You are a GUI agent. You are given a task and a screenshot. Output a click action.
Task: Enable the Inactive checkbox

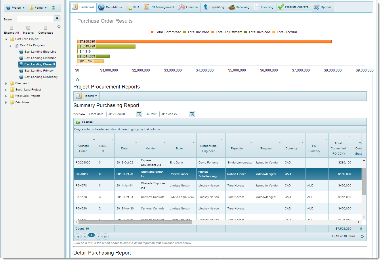pyautogui.click(x=28, y=28)
